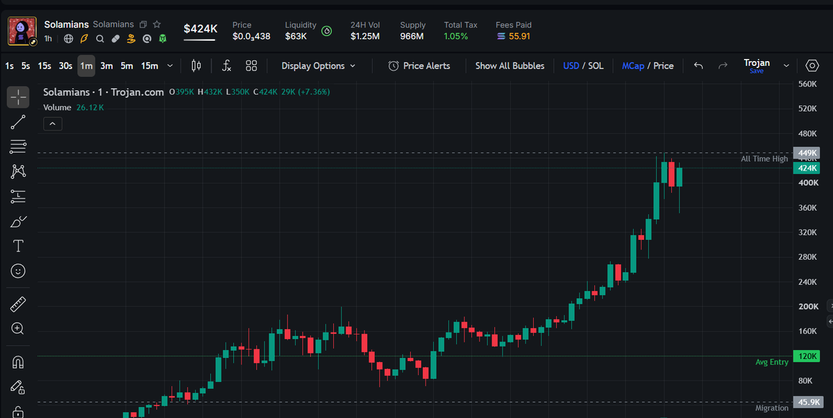Select the text annotation tool
This screenshot has width=833, height=418.
click(x=18, y=245)
